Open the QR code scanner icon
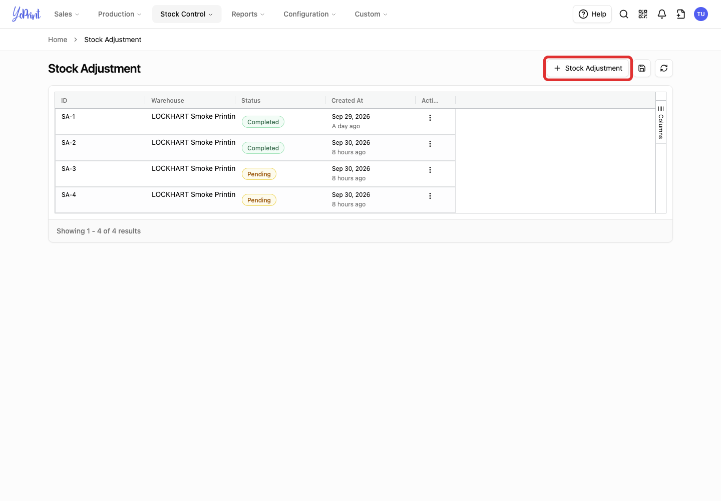Screen dimensions: 721x501 coord(643,14)
